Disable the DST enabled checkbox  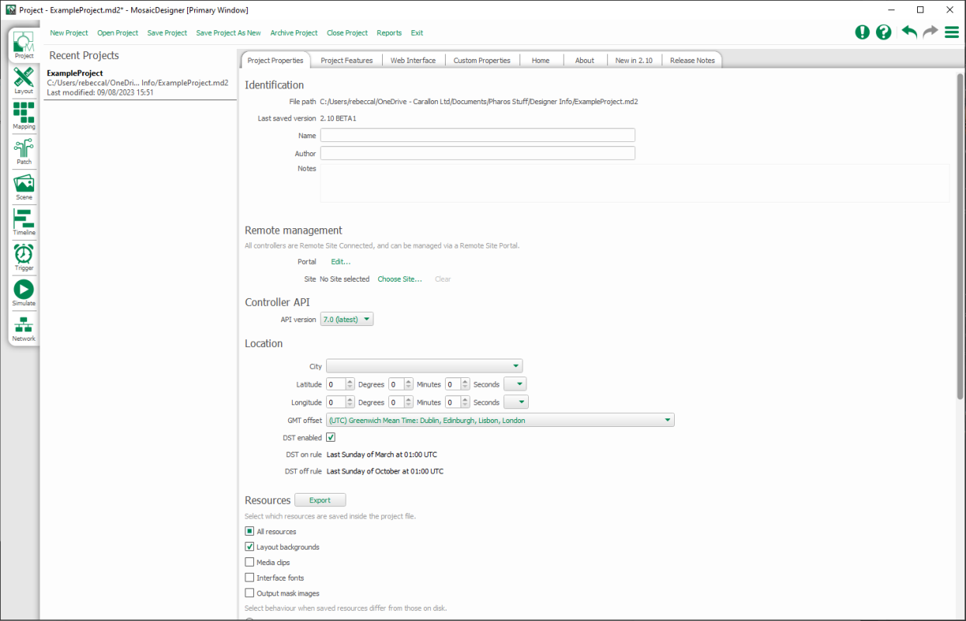tap(331, 438)
